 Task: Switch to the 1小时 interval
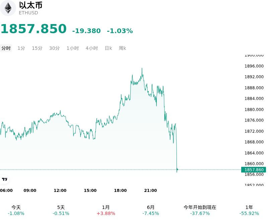[73, 48]
